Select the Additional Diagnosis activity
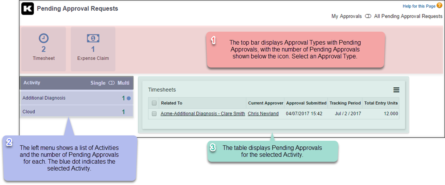 coord(44,98)
